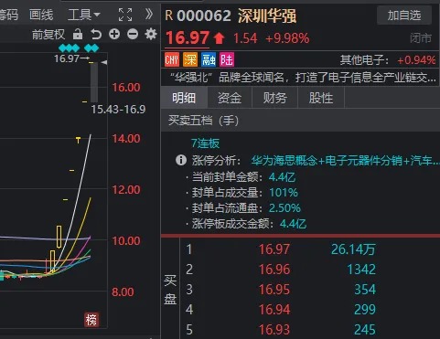Click the 陆 stock connect badge

coord(227,59)
